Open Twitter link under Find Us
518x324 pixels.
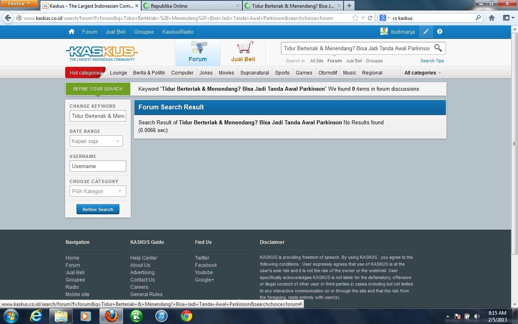(x=202, y=258)
